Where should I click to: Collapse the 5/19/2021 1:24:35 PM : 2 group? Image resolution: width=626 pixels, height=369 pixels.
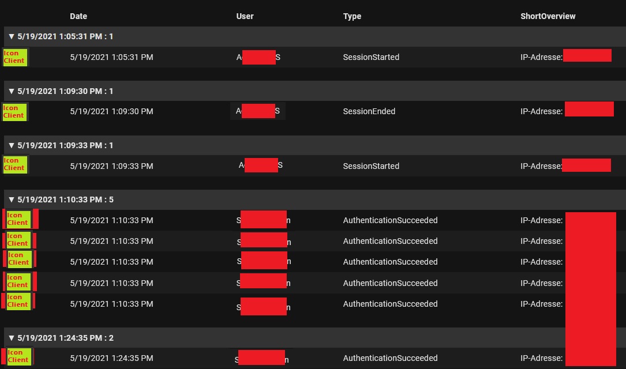(x=12, y=338)
